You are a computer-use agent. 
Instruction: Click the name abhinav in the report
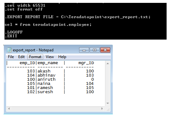[x=46, y=75]
